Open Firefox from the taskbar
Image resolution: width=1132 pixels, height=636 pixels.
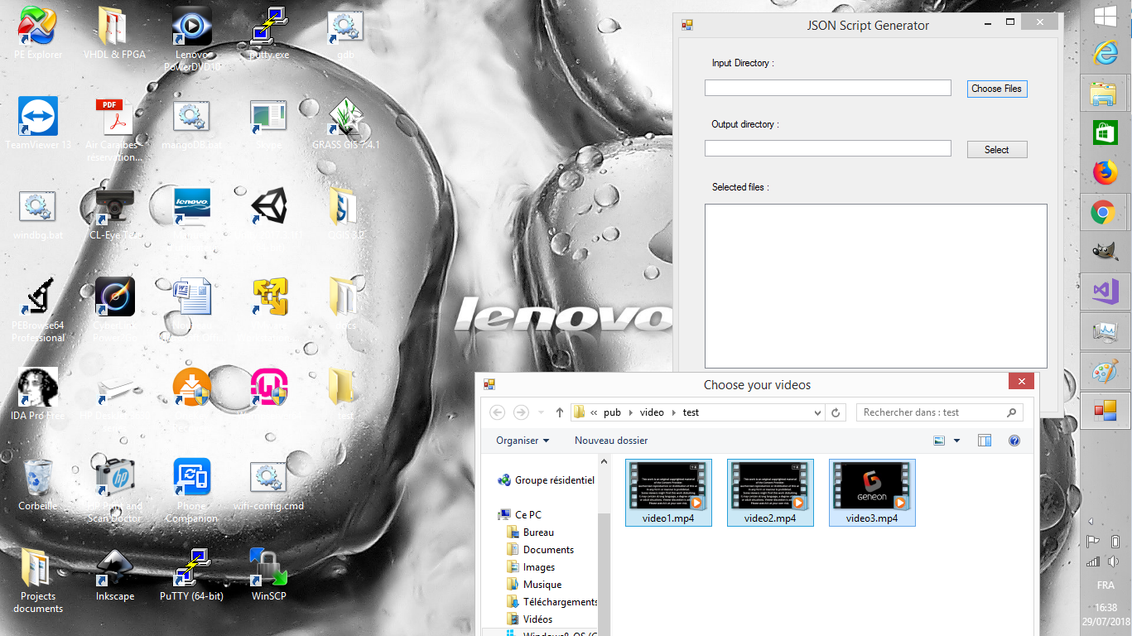pyautogui.click(x=1105, y=172)
